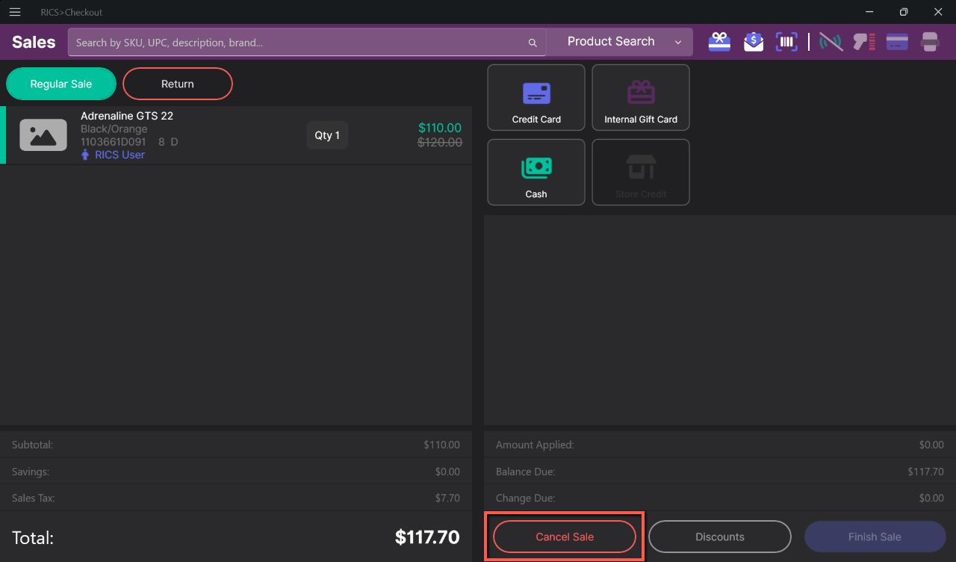The height and width of the screenshot is (562, 956).
Task: Click the $110.00 item price
Action: [x=440, y=128]
